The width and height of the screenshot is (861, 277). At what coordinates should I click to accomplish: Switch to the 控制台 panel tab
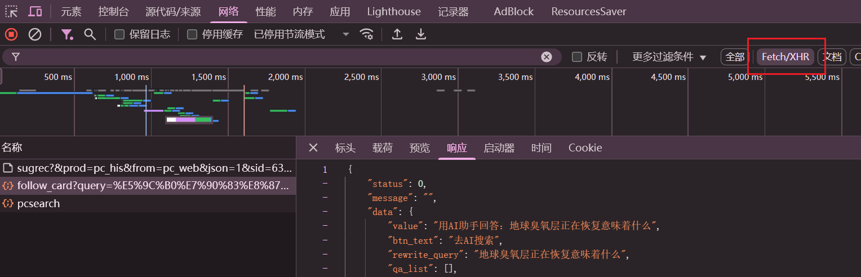113,11
